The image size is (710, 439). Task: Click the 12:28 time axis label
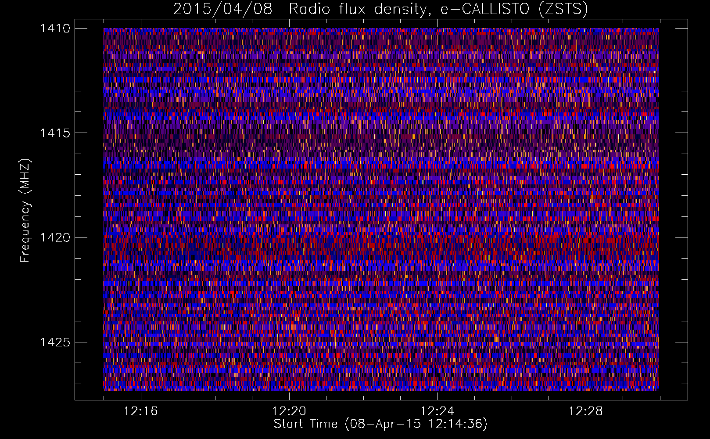click(586, 411)
